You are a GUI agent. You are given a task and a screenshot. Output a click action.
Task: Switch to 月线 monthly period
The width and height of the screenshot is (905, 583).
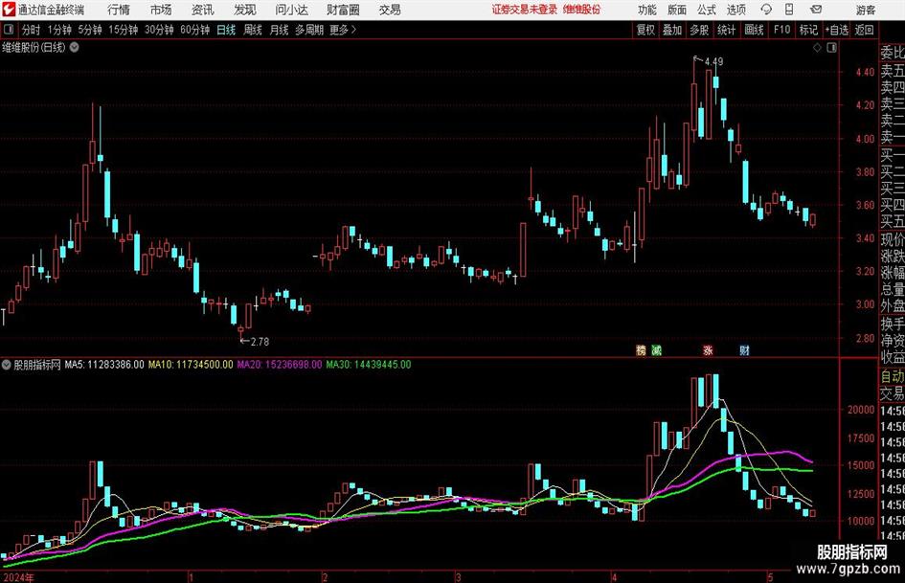click(279, 30)
